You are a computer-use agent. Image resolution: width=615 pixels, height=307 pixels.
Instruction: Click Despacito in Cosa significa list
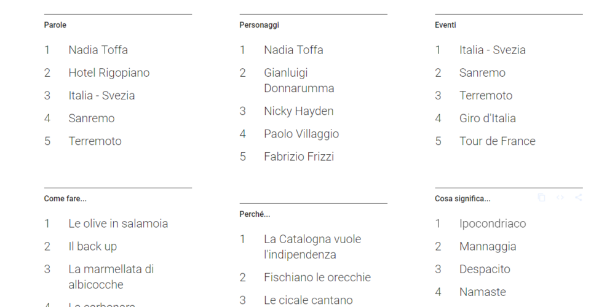485,270
